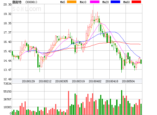The height and width of the screenshot is (115, 157).
Task: Click the 13.47 price axis label
Action: [x=8, y=70]
